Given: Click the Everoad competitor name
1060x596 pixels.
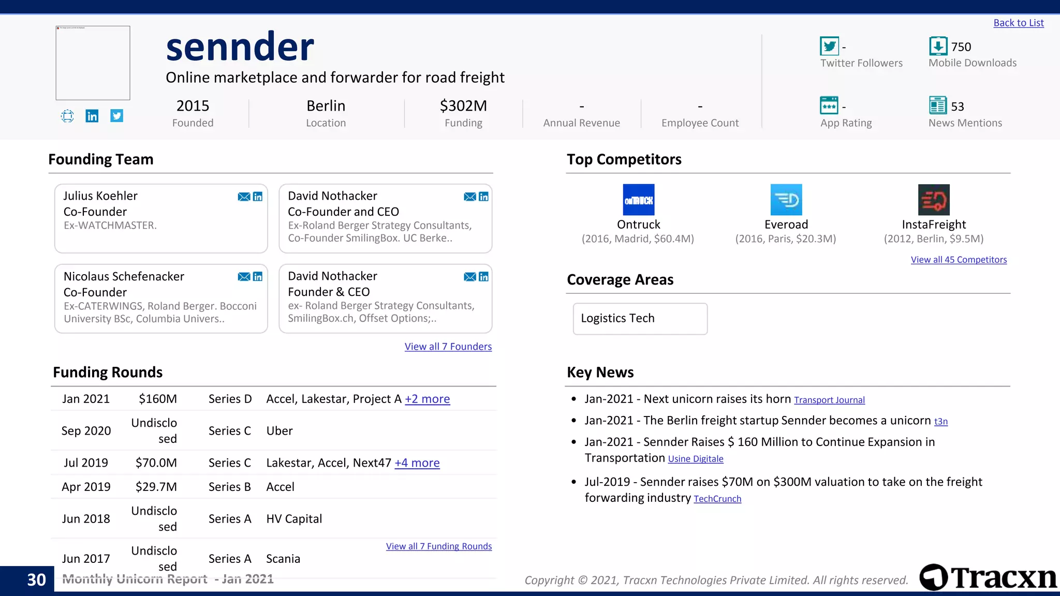Looking at the screenshot, I should tap(786, 225).
